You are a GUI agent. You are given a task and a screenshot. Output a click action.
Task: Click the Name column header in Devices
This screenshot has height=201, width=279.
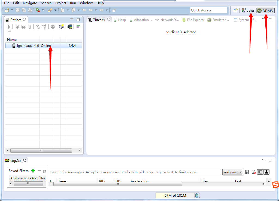pos(22,40)
